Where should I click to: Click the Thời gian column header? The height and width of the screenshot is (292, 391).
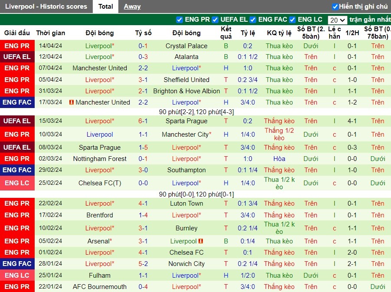pos(50,33)
